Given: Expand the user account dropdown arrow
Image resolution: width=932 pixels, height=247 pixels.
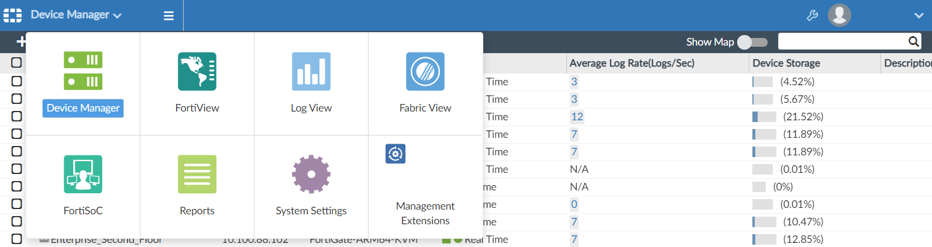Looking at the screenshot, I should (919, 16).
